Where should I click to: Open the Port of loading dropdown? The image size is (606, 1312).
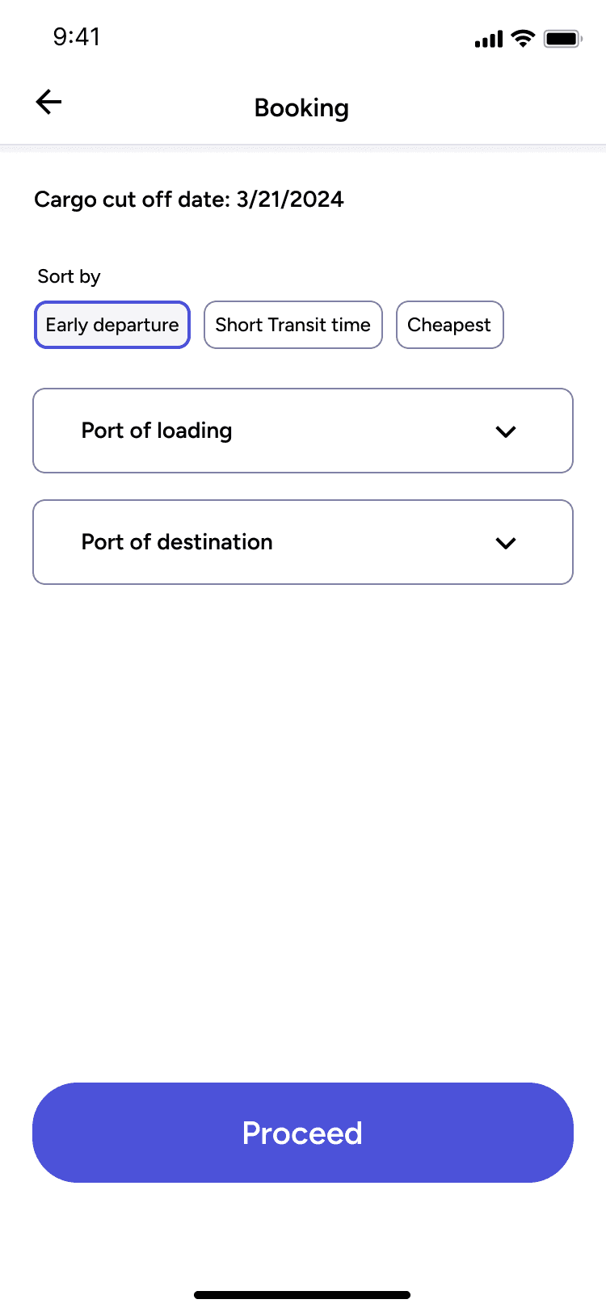pos(303,431)
